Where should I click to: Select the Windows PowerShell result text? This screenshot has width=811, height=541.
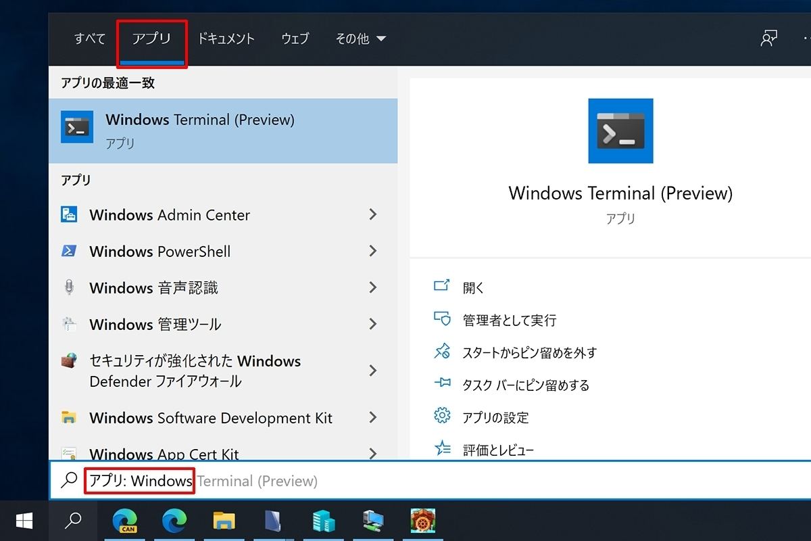tap(160, 252)
